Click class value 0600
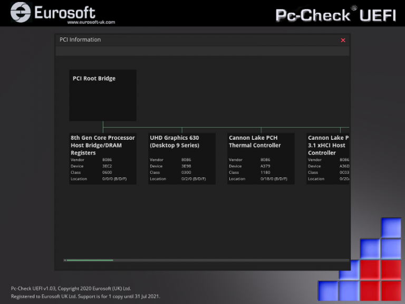Screen dimensions: 405x304 pyautogui.click(x=107, y=173)
